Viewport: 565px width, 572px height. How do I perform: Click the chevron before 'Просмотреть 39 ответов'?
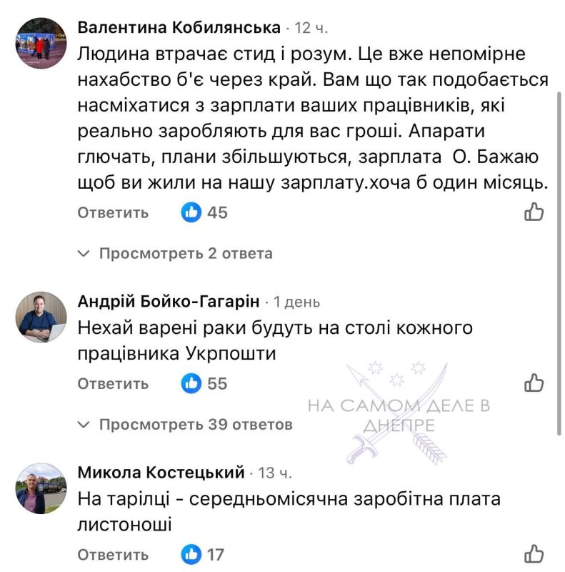(x=82, y=423)
